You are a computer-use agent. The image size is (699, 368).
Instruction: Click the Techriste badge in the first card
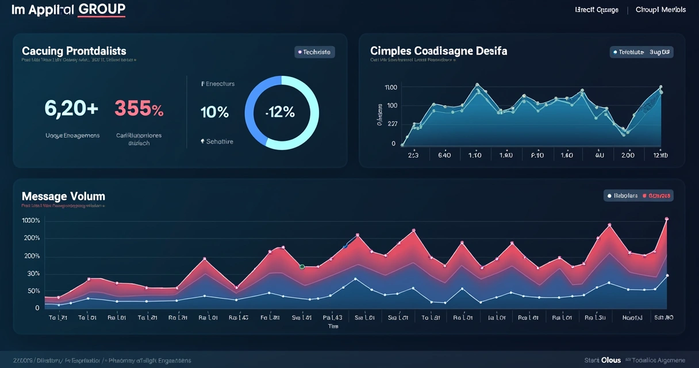(x=314, y=52)
